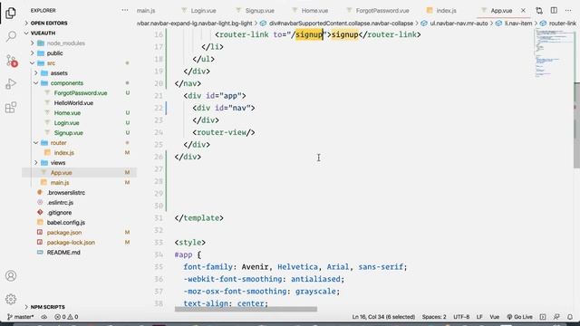The width and height of the screenshot is (580, 326).
Task: Open ForgotPassword.vue in the file tree
Action: 80,93
